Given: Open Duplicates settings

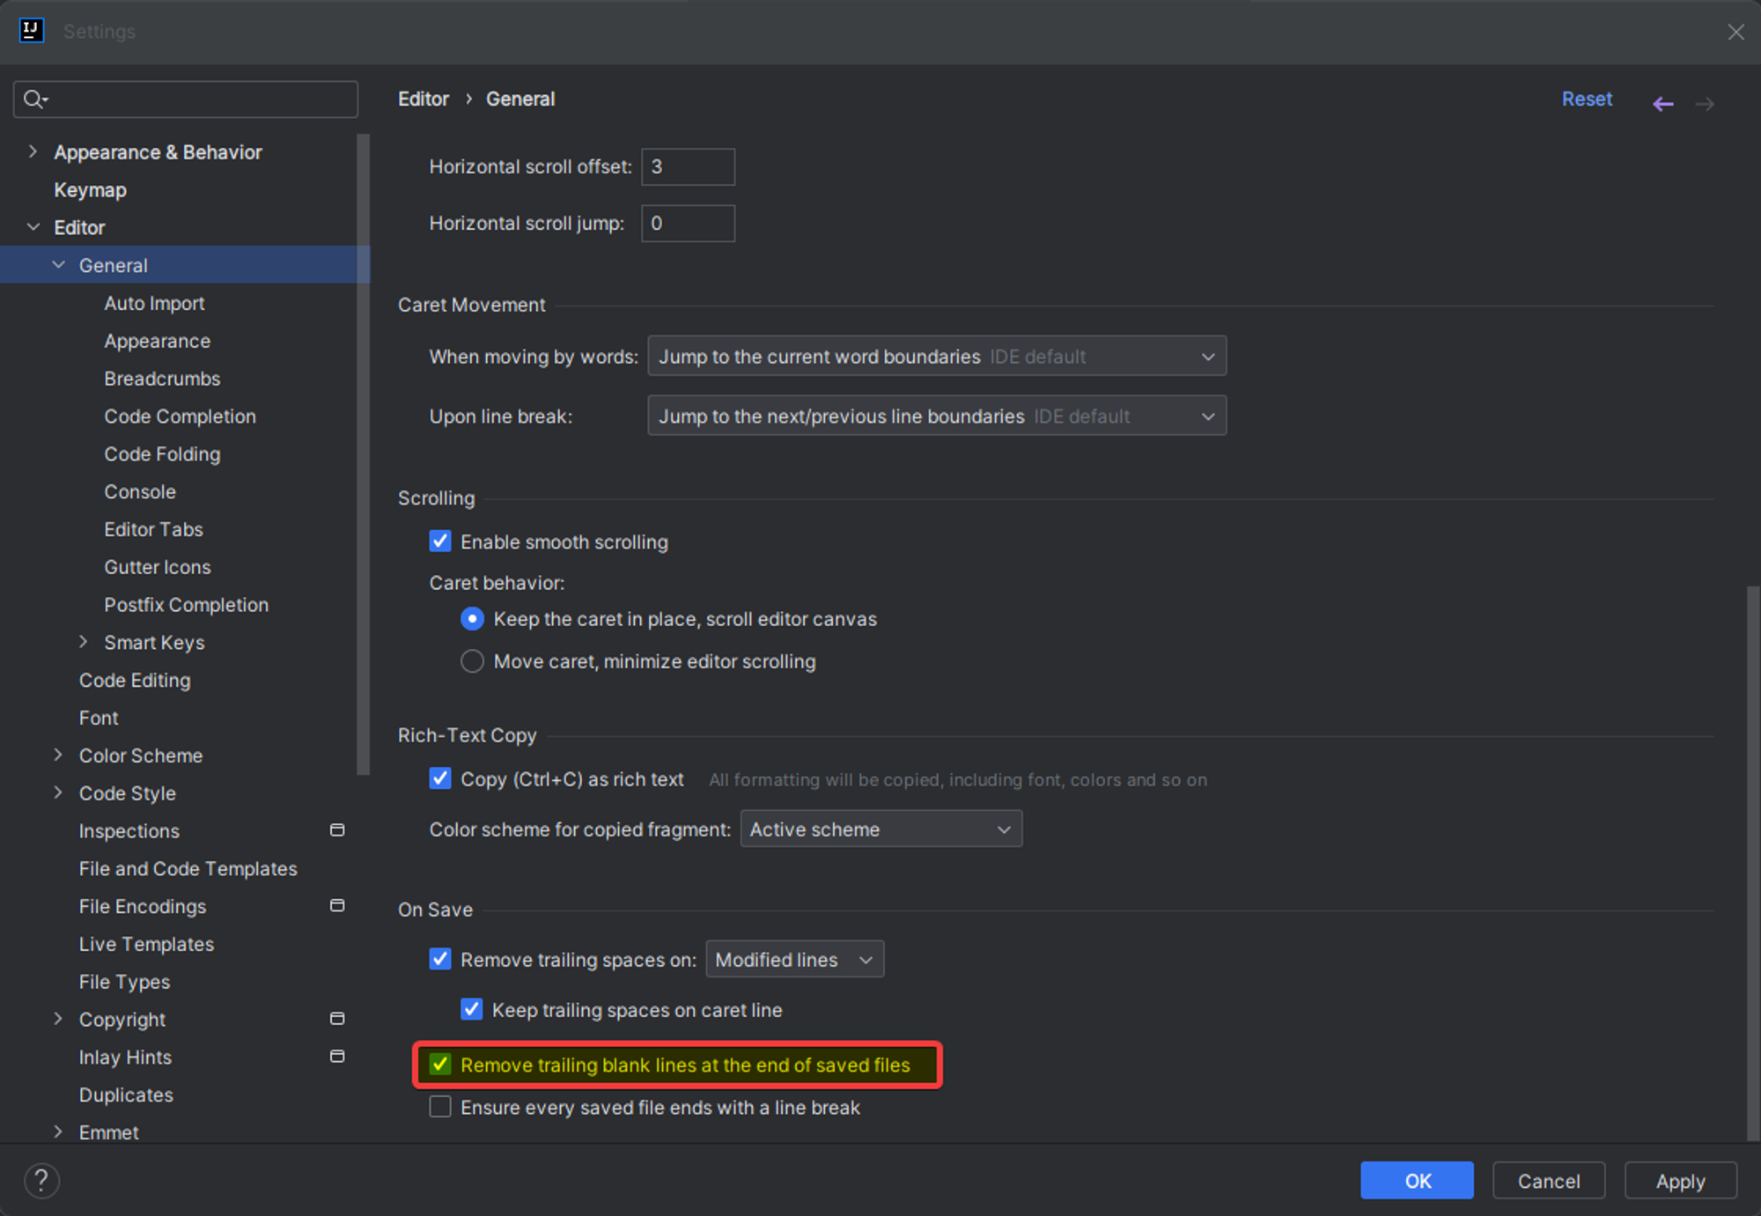Looking at the screenshot, I should [x=126, y=1094].
